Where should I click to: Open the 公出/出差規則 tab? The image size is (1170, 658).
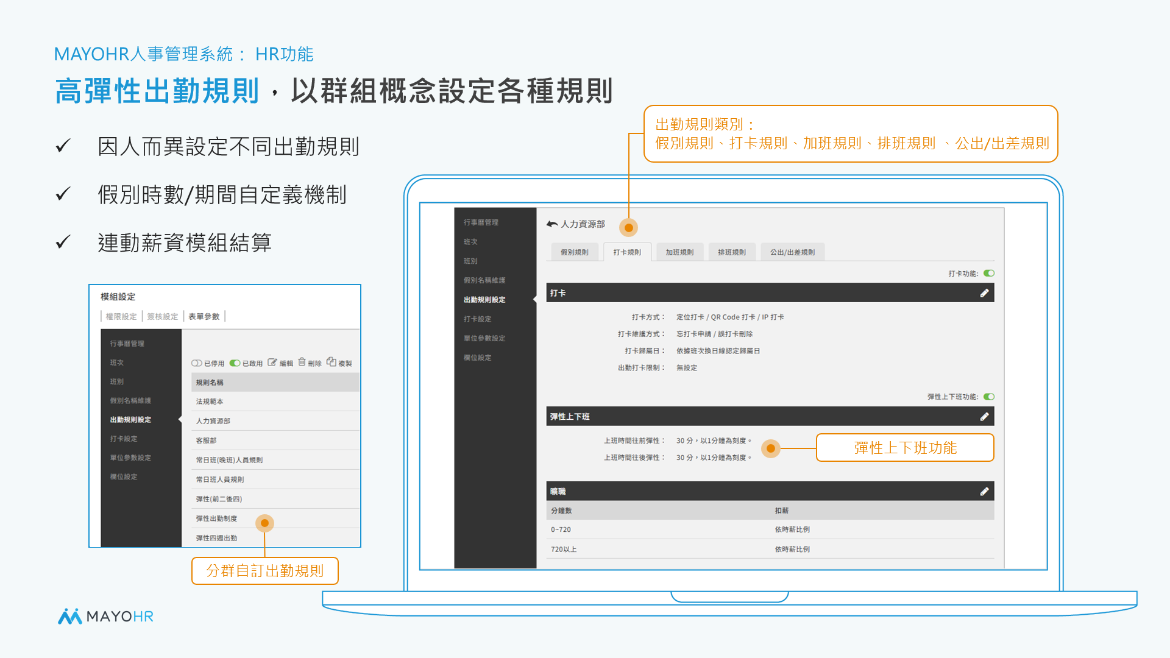(792, 252)
